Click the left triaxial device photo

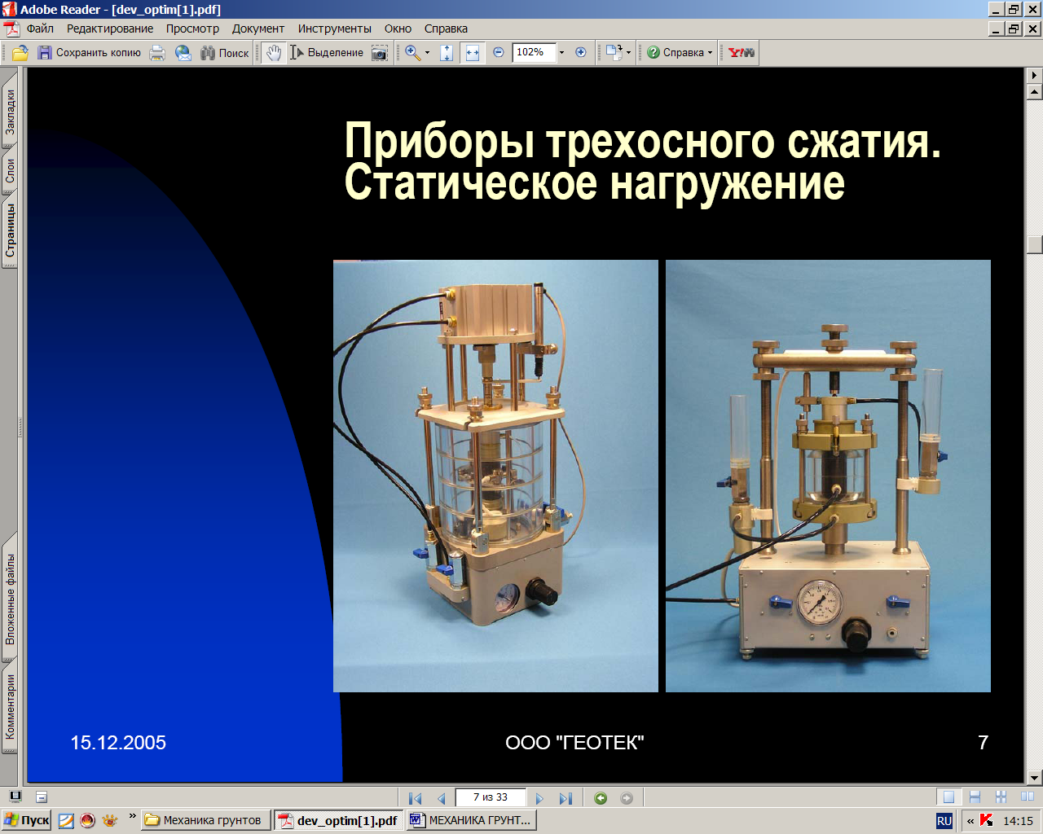click(x=495, y=476)
